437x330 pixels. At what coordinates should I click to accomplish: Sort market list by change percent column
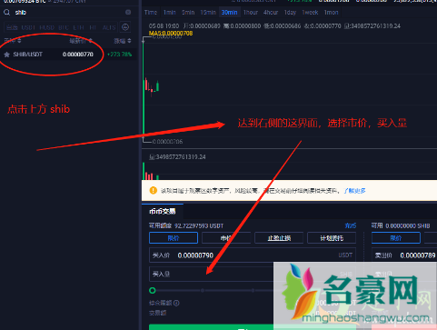click(123, 41)
